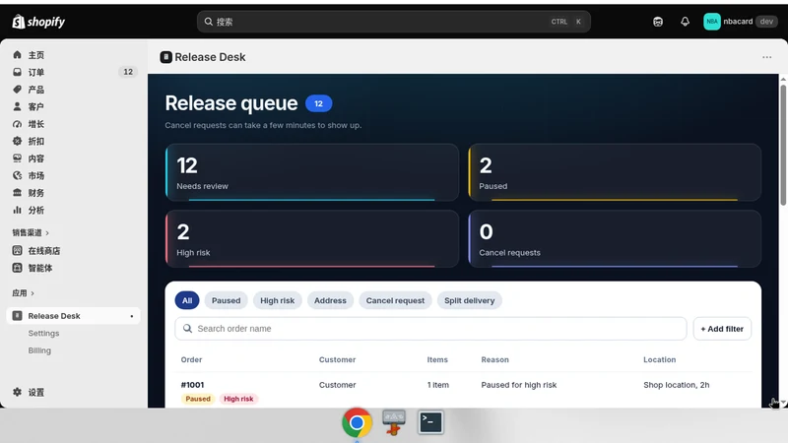The width and height of the screenshot is (788, 443).
Task: Select the Cancel request filter tab
Action: 395,300
